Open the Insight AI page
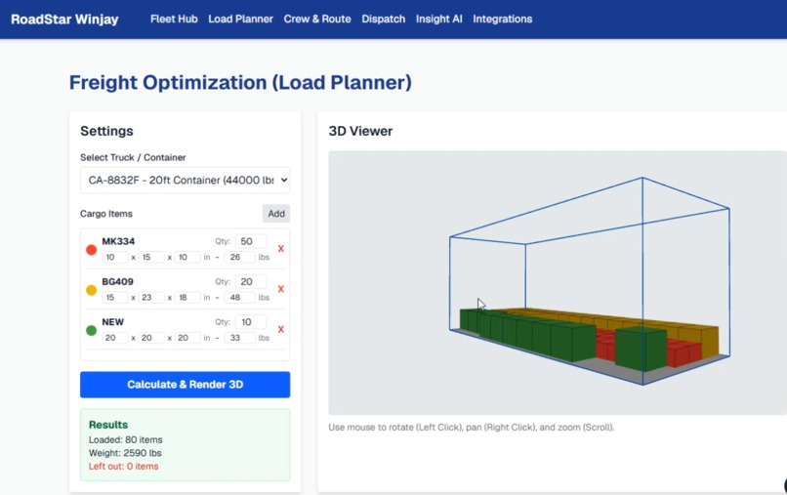The height and width of the screenshot is (495, 787). pyautogui.click(x=438, y=20)
